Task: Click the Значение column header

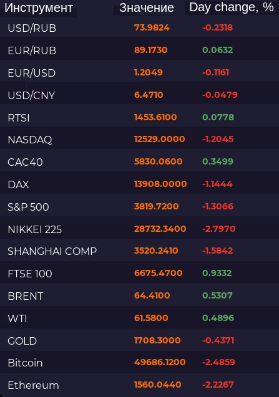Action: [146, 8]
